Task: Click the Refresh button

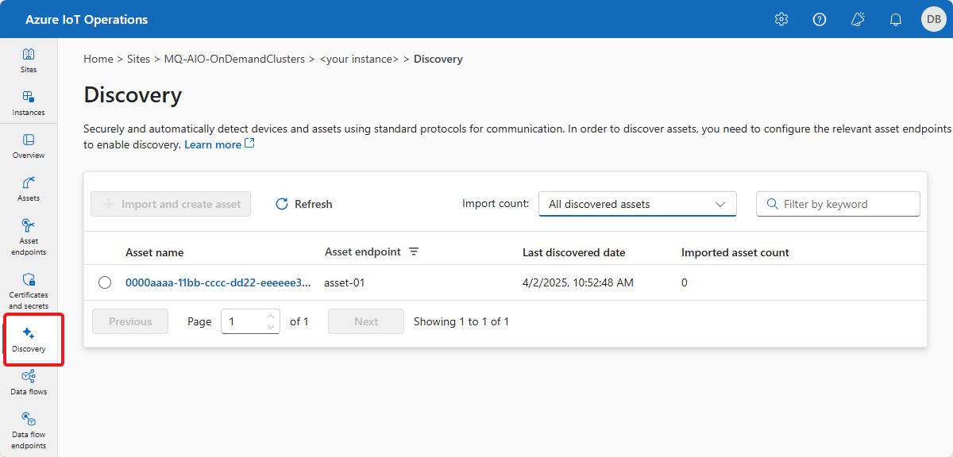Action: (x=303, y=204)
